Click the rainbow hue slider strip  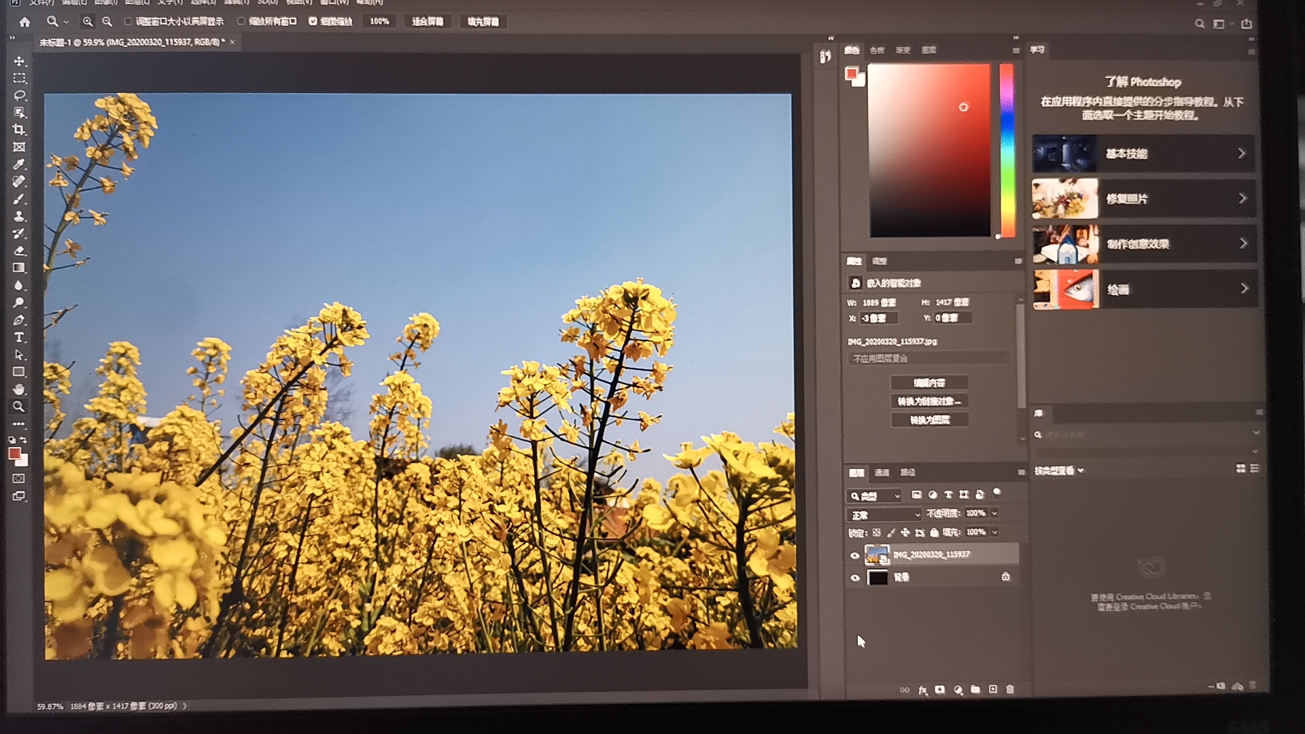(1007, 150)
